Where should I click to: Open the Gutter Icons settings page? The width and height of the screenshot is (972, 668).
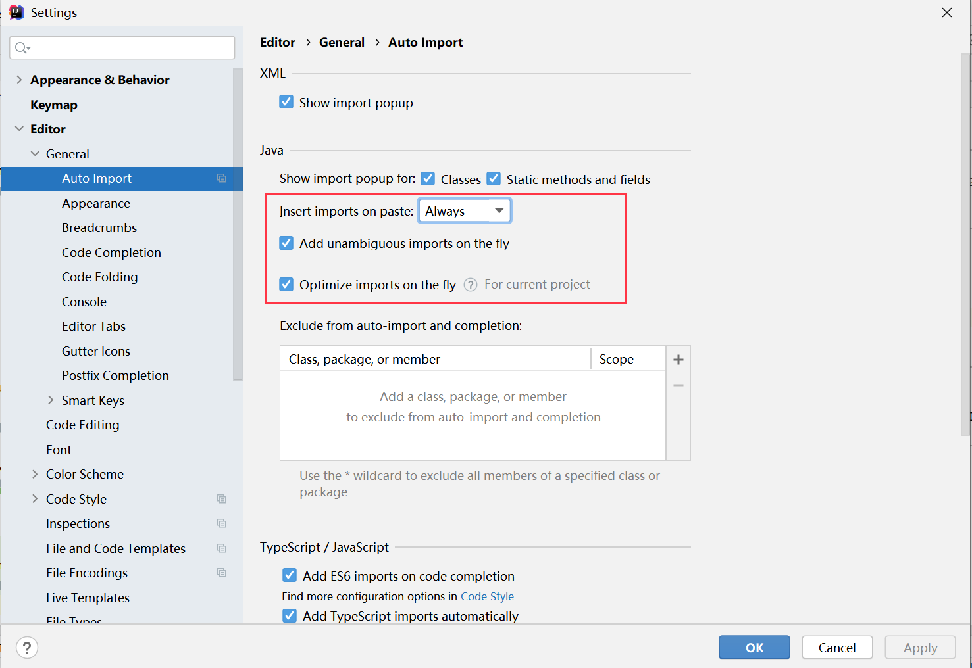click(x=96, y=351)
